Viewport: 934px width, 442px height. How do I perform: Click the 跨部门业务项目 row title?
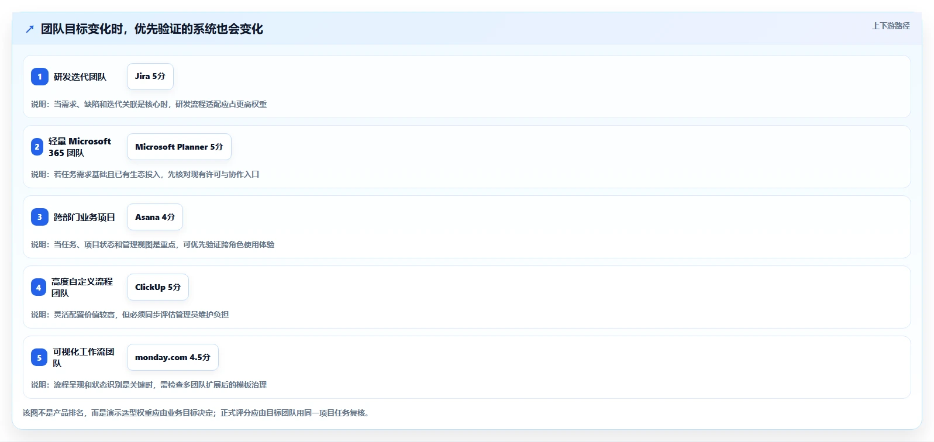coord(84,217)
